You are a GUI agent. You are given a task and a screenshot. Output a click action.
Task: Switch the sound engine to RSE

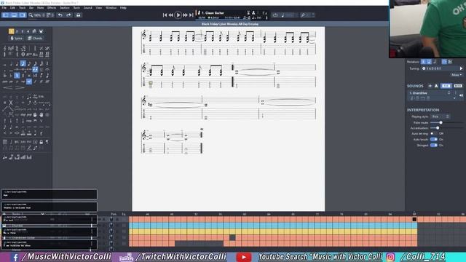click(x=446, y=86)
